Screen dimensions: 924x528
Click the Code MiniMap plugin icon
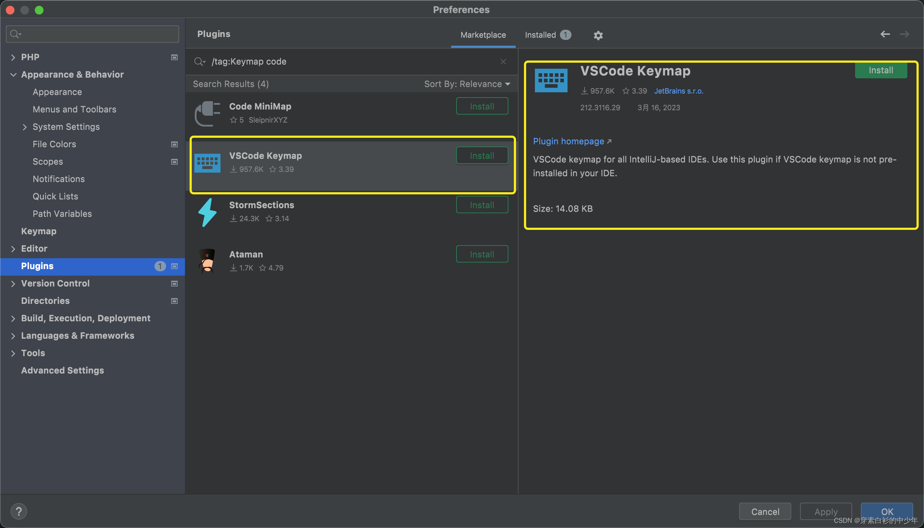207,113
